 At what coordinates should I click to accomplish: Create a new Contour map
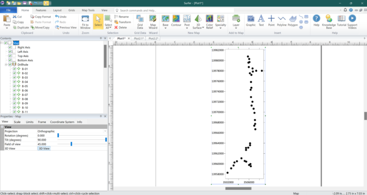coord(176,21)
